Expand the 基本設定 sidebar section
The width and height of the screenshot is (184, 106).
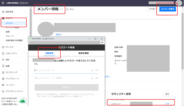click(x=25, y=12)
